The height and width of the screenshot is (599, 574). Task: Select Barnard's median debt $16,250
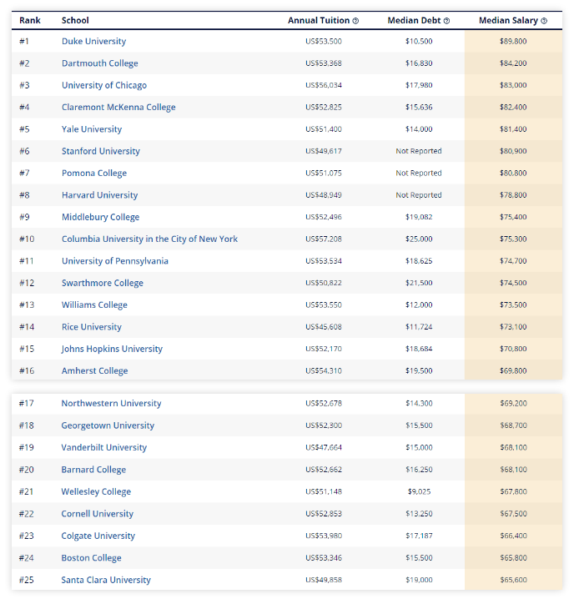[419, 470]
